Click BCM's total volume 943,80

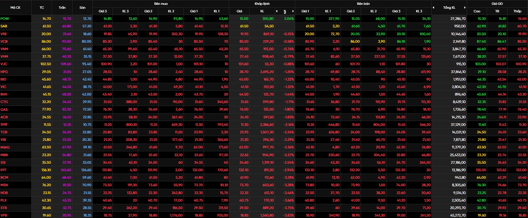click(x=460, y=177)
